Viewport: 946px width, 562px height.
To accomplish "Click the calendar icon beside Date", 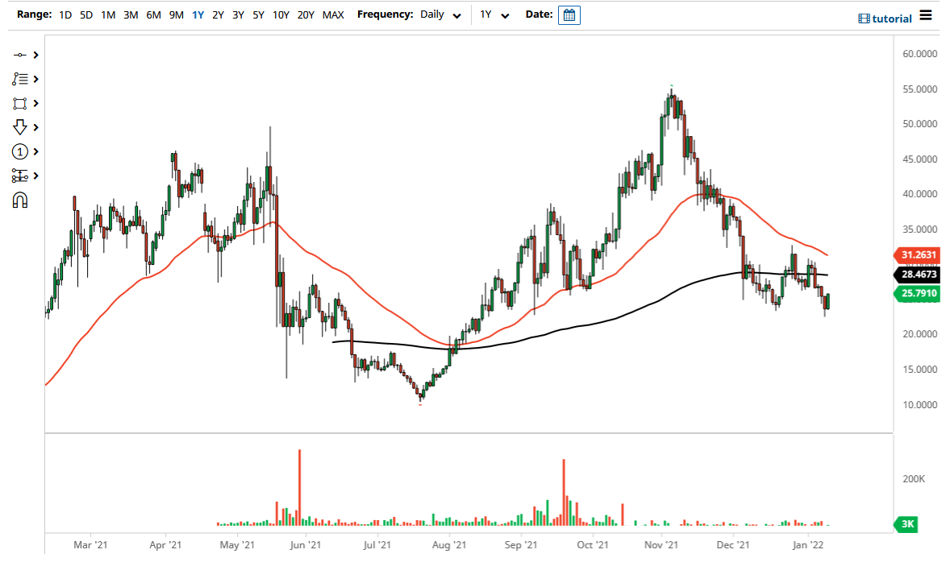I will [569, 14].
